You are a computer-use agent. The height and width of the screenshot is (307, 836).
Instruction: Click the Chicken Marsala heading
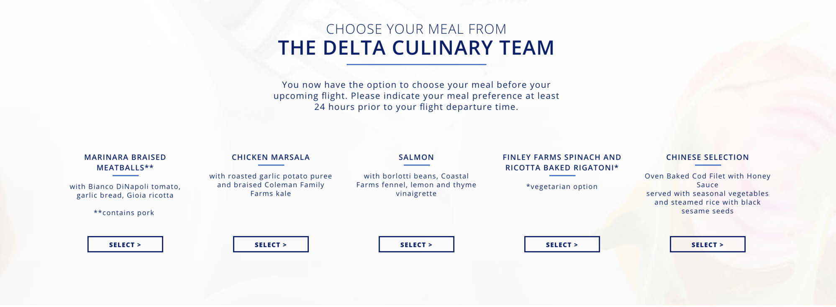click(271, 157)
